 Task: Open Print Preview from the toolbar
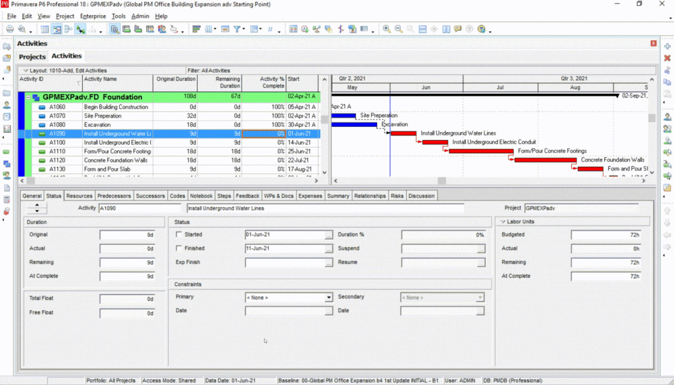tap(22, 29)
